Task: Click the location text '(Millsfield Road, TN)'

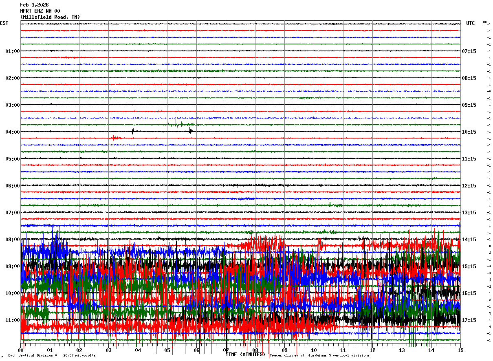Action: 50,17
